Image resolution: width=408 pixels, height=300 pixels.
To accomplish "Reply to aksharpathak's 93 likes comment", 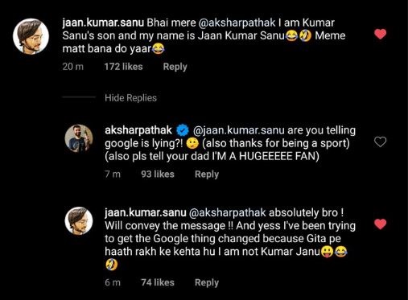I will coord(207,175).
